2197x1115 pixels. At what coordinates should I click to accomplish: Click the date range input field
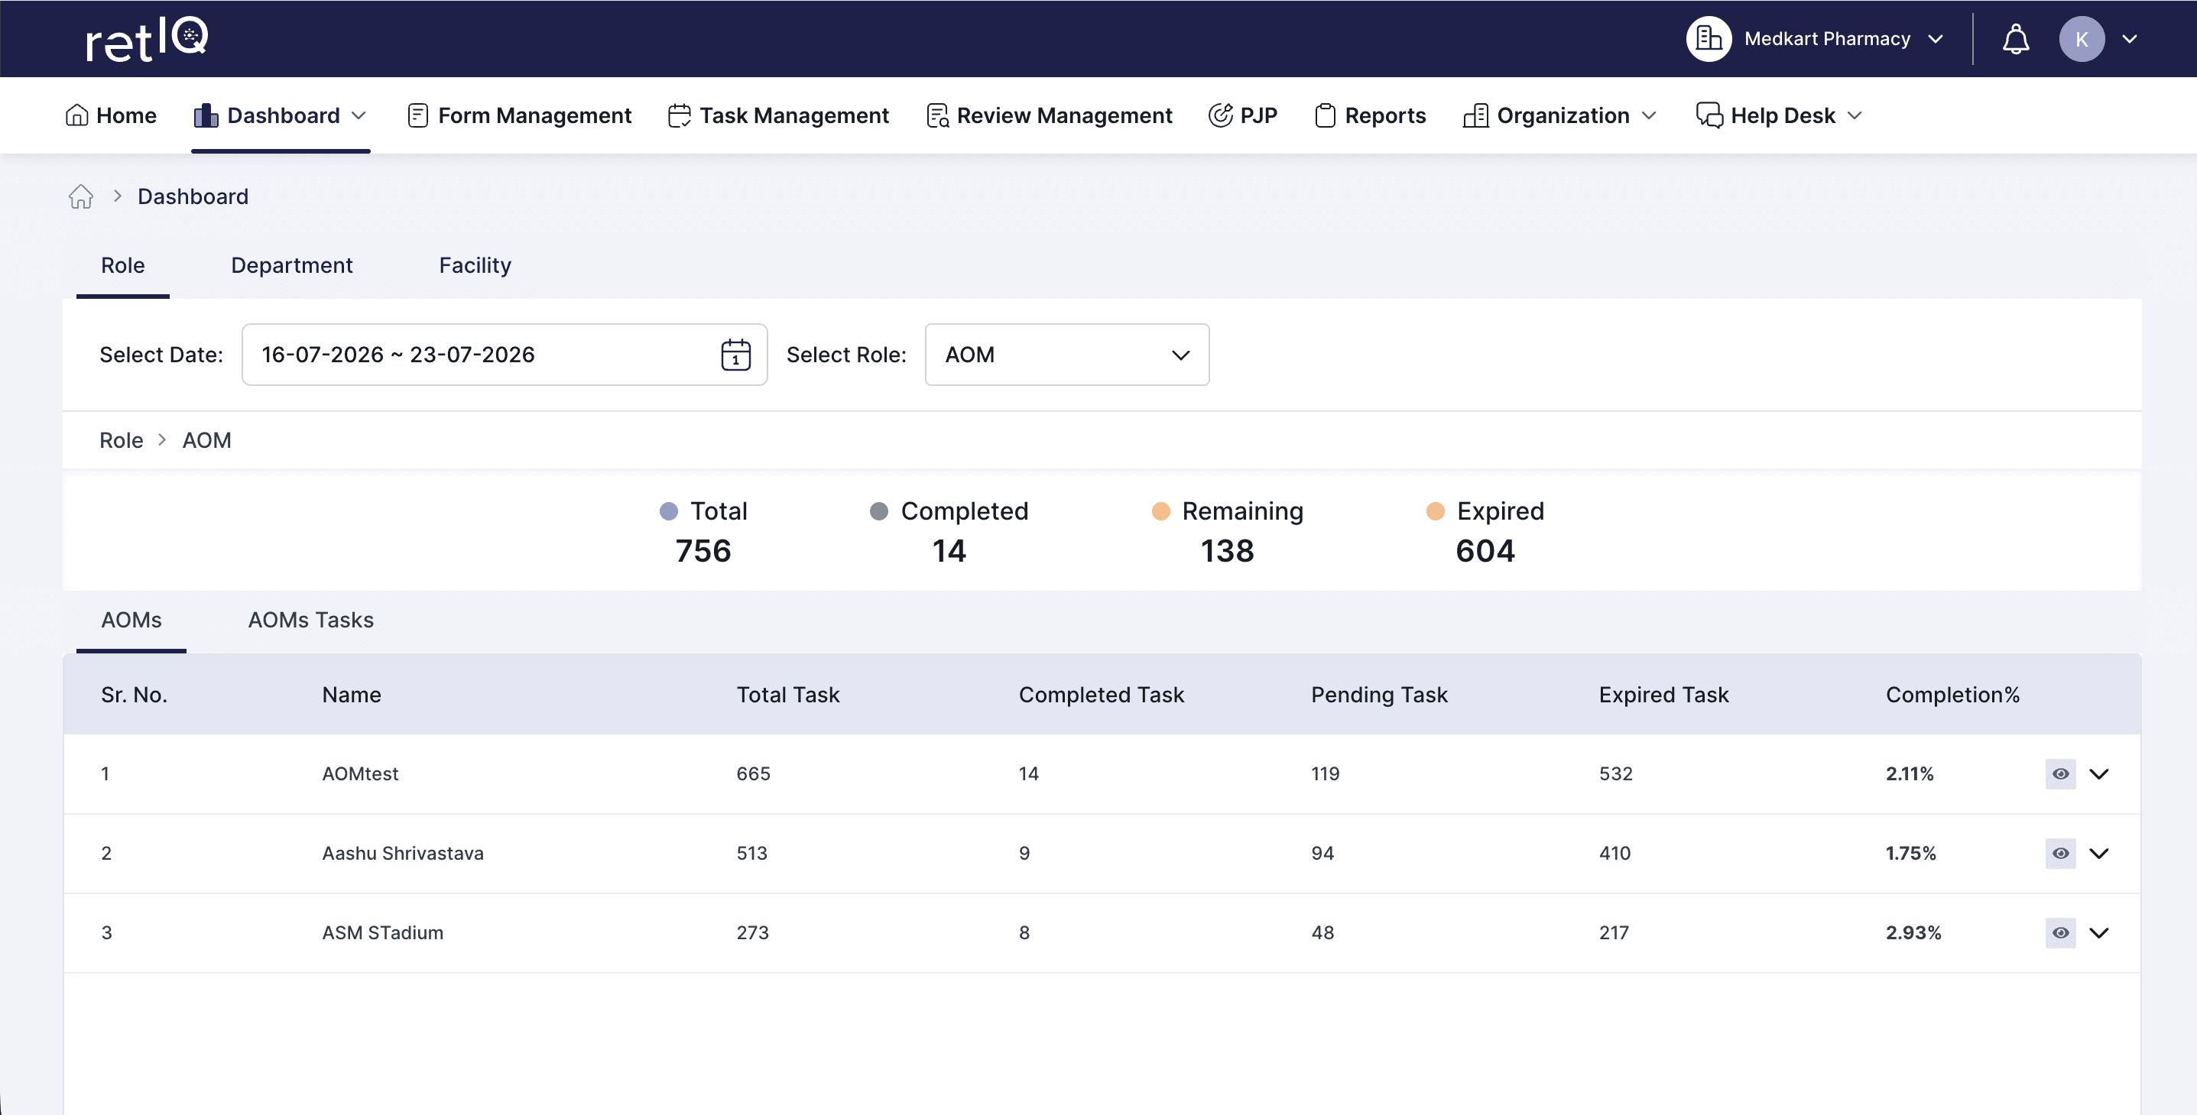(x=504, y=355)
